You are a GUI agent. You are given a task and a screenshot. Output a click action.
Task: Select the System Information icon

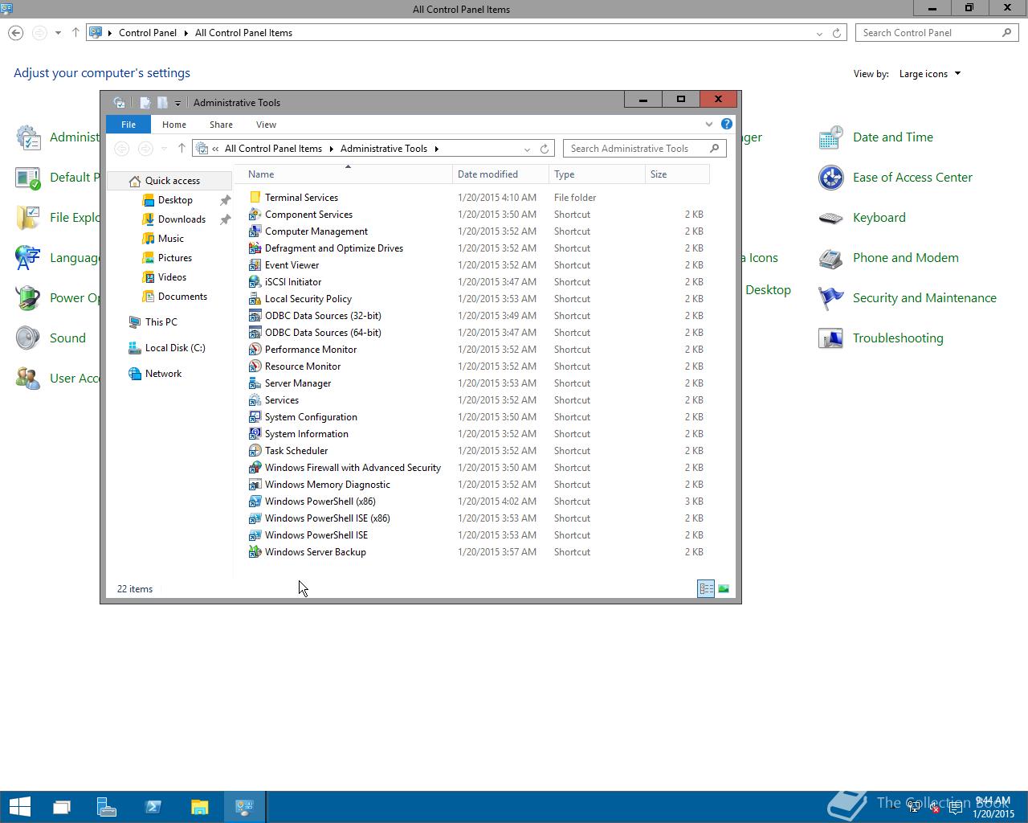(255, 434)
